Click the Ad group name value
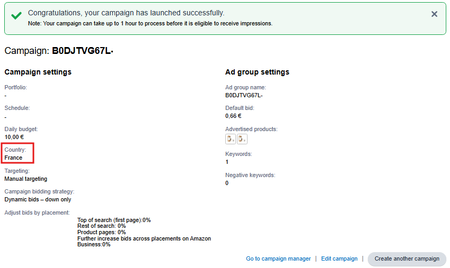Viewport: 450px width, 268px height. [244, 95]
